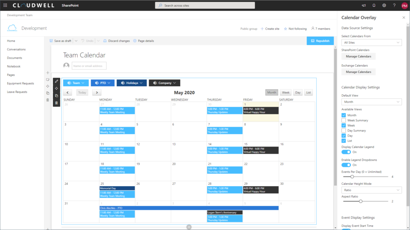Image resolution: width=410 pixels, height=230 pixels.
Task: Toggle Enable Legend Dropdowns switch
Action: [346, 165]
